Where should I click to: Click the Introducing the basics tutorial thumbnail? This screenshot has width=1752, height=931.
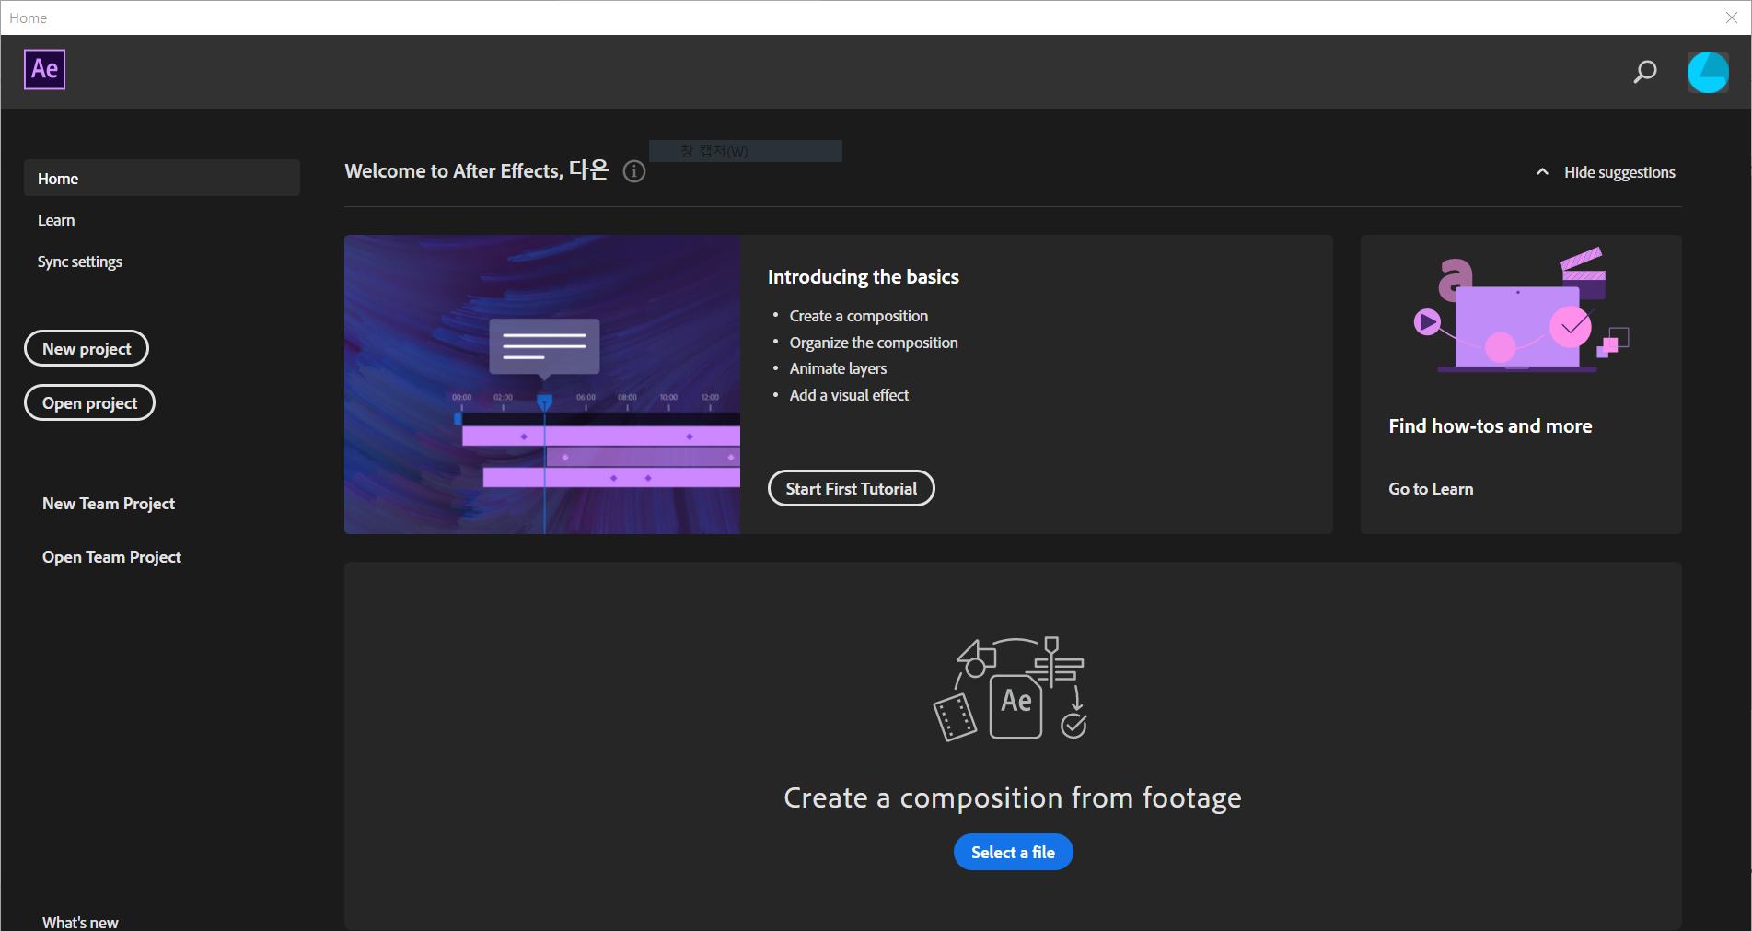pyautogui.click(x=542, y=384)
